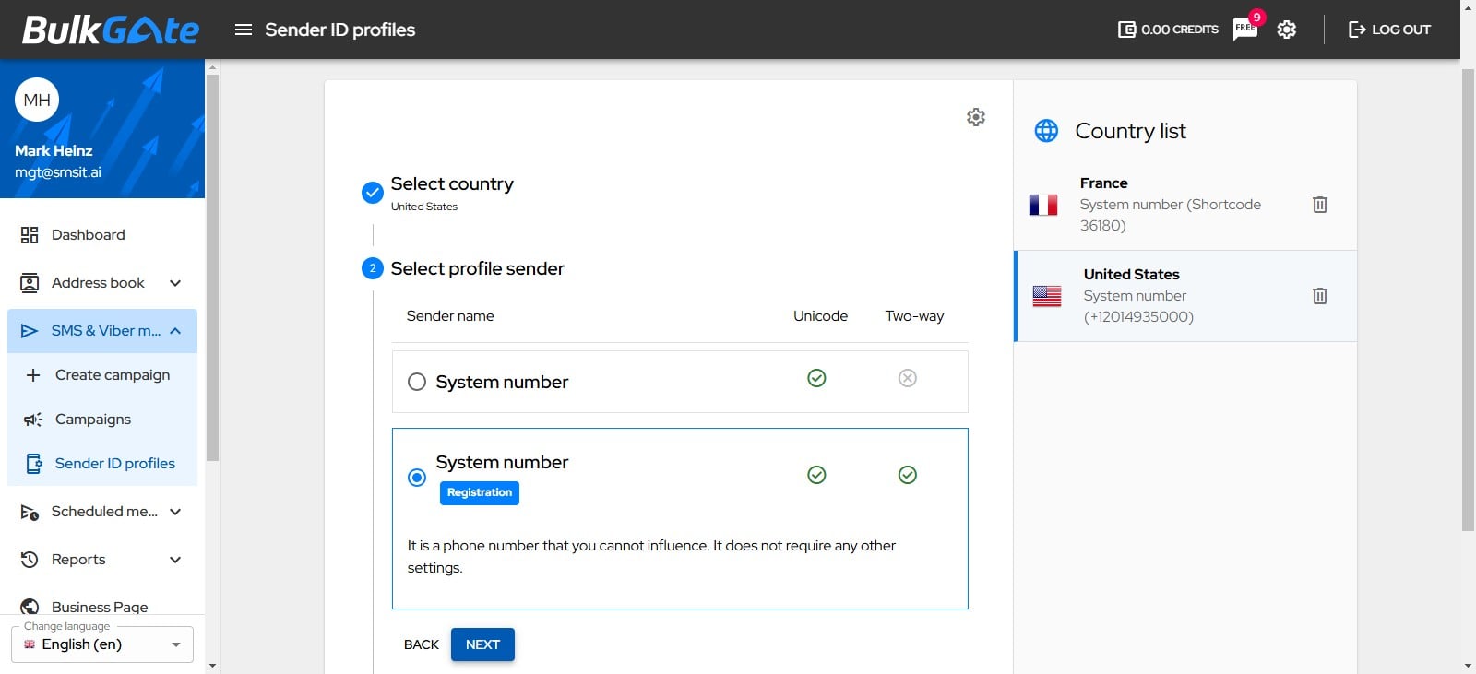Delete France from country list

tap(1320, 205)
